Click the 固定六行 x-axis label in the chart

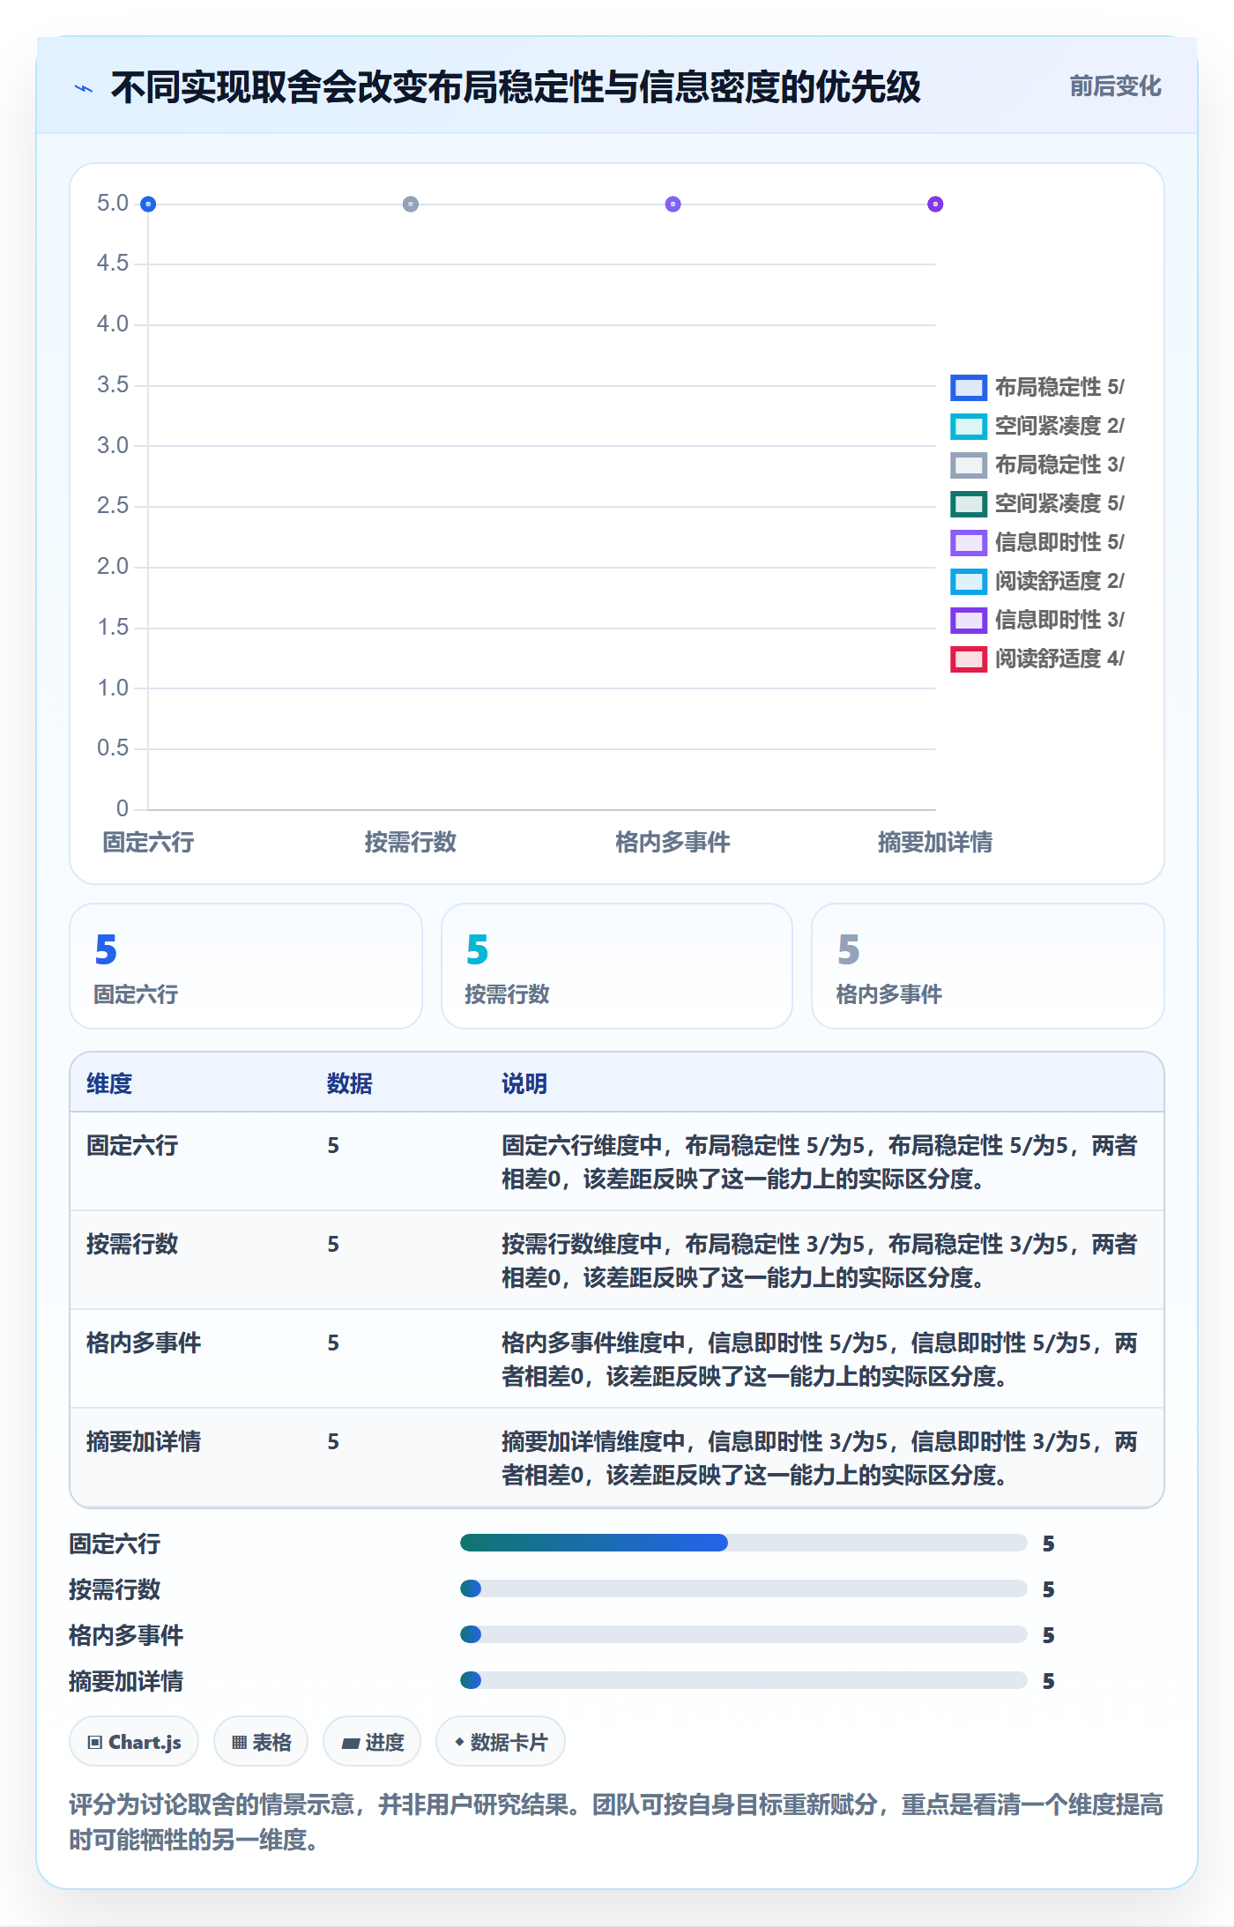pos(148,843)
